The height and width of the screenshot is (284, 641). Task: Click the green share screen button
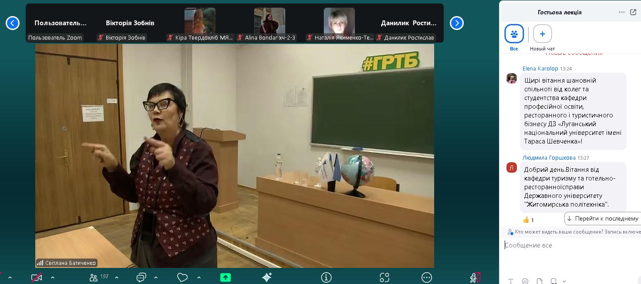pos(226,277)
